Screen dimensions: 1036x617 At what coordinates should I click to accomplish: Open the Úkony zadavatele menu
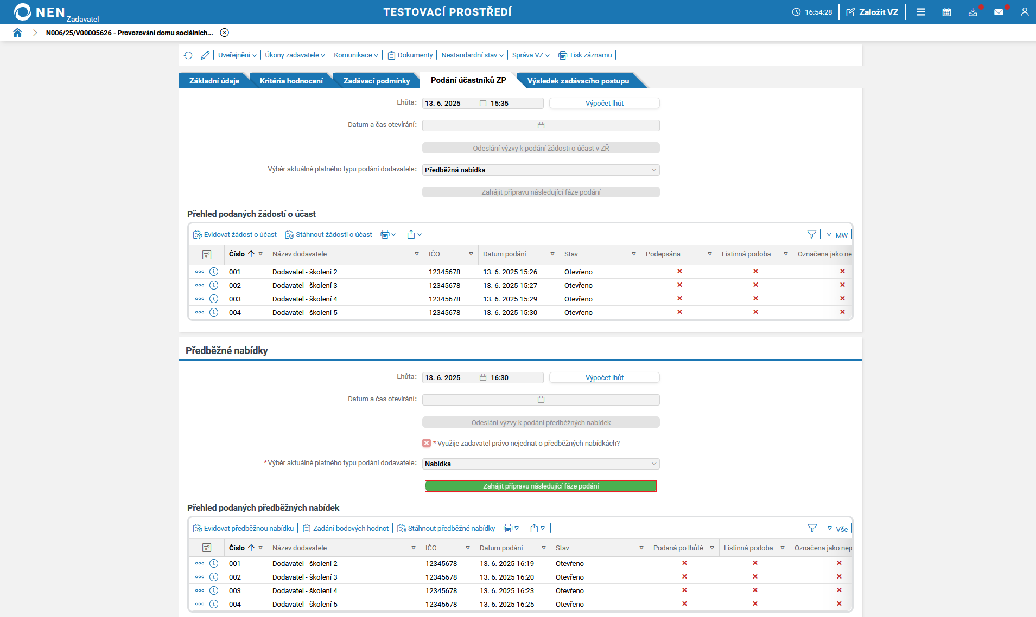point(295,55)
